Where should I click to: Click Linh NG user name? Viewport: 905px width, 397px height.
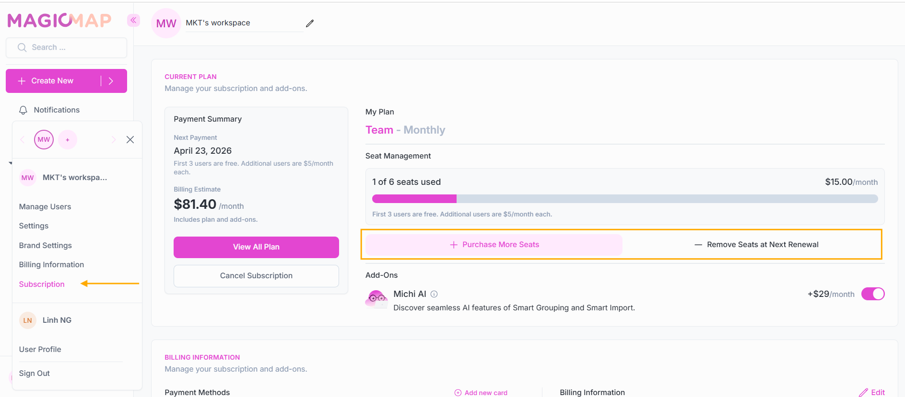point(57,320)
